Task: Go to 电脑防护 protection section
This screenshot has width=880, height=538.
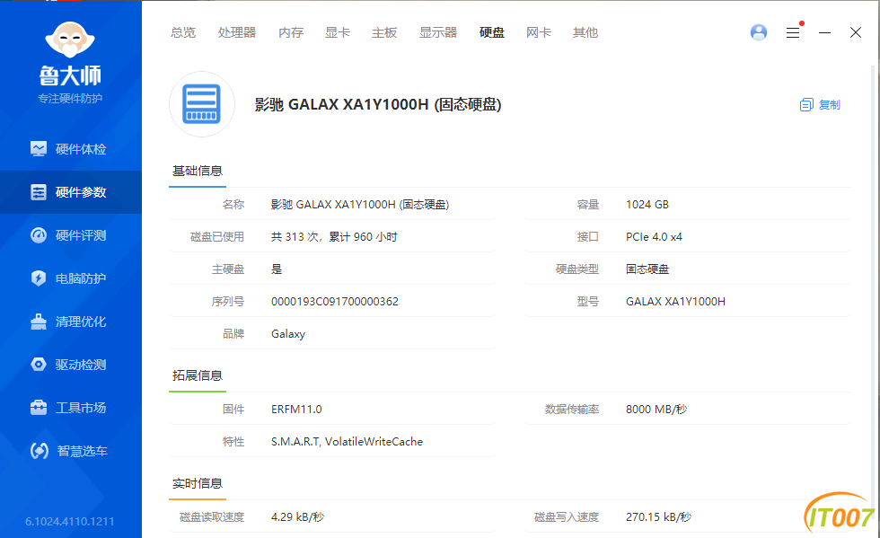Action: click(71, 278)
